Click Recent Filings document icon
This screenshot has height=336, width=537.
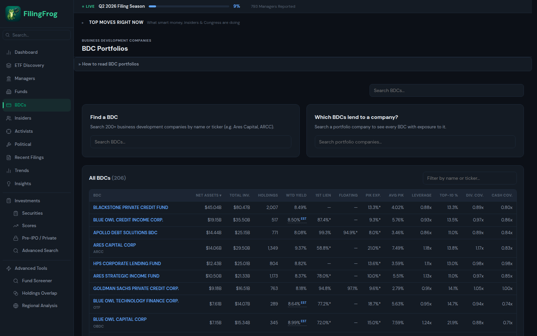pos(9,158)
